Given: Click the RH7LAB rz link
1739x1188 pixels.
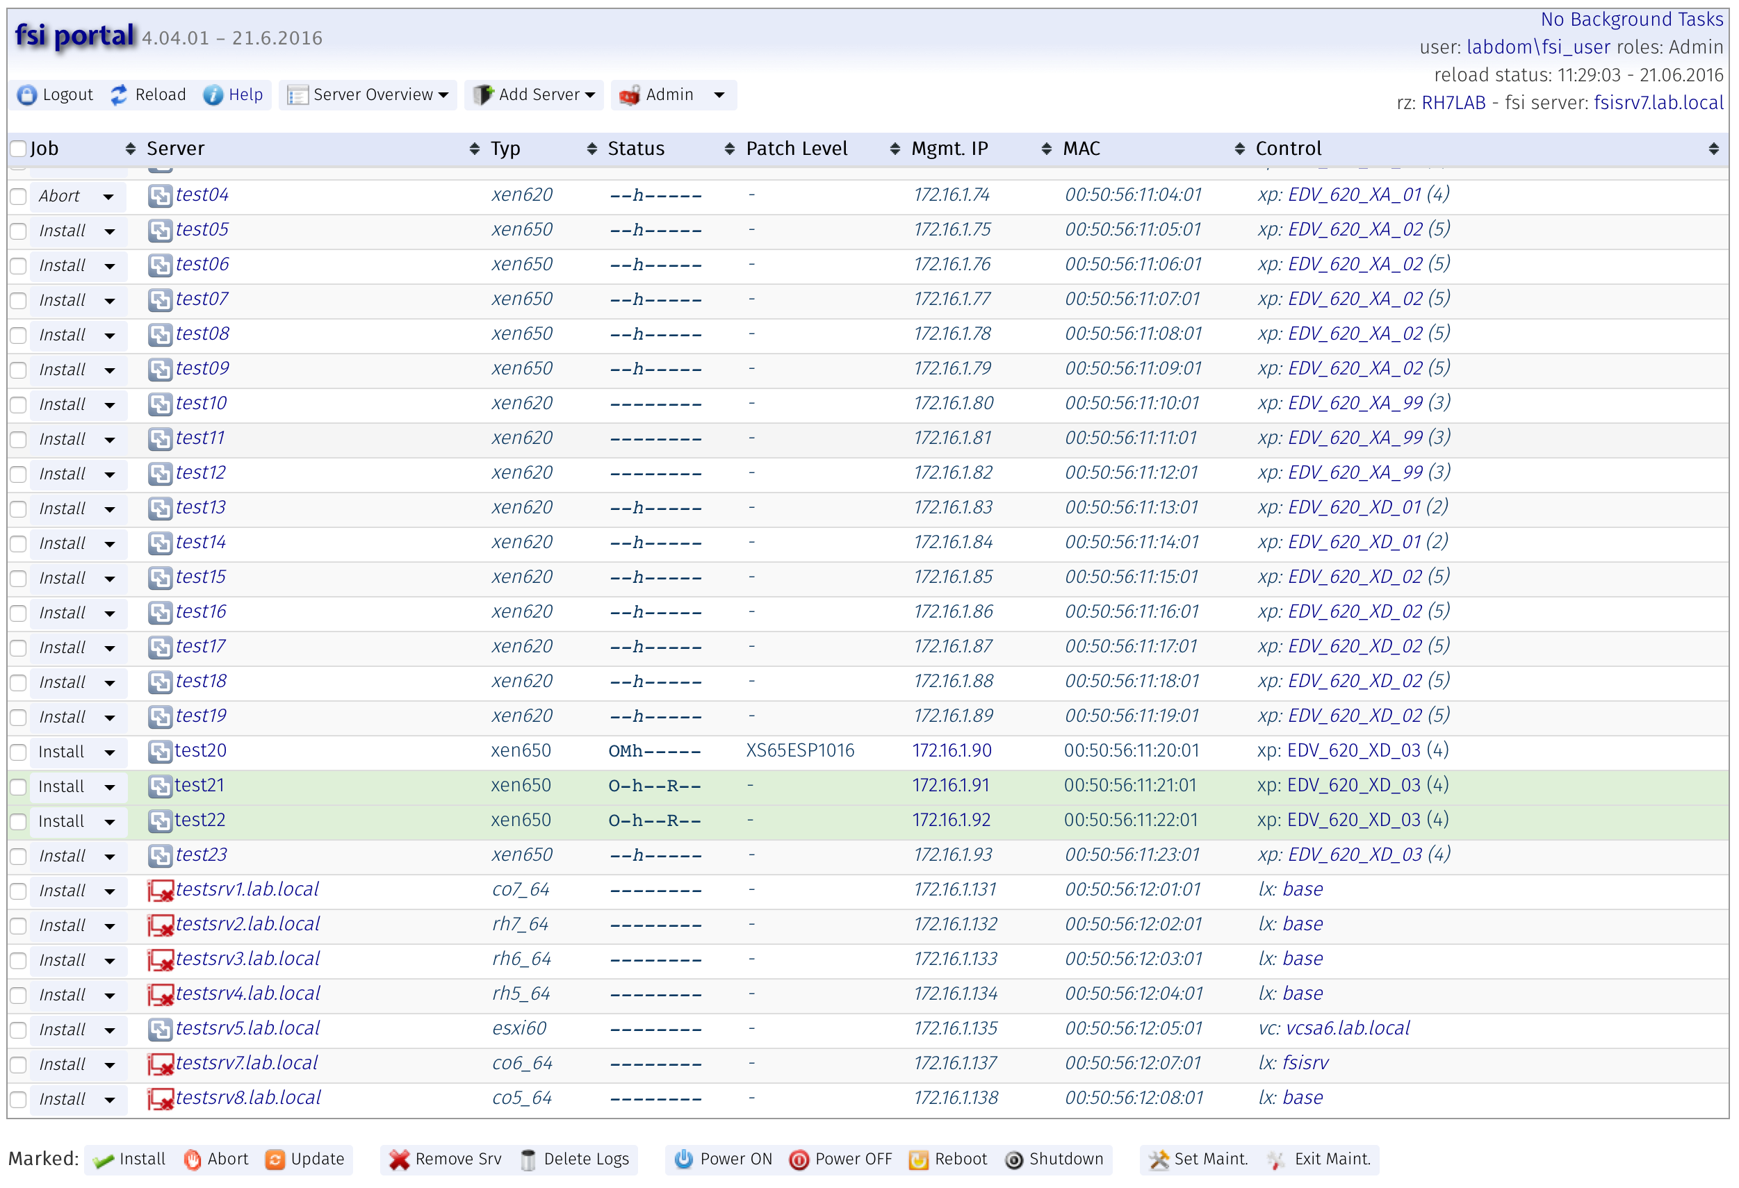Looking at the screenshot, I should [x=1453, y=103].
